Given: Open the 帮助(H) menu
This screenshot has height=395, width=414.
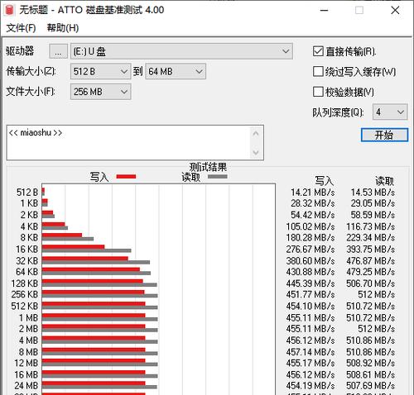Looking at the screenshot, I should click(x=63, y=28).
